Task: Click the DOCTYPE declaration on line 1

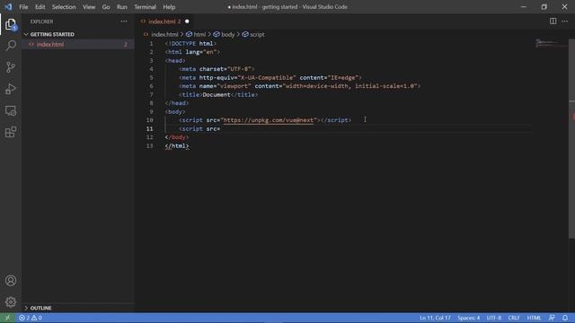Action: click(x=190, y=43)
